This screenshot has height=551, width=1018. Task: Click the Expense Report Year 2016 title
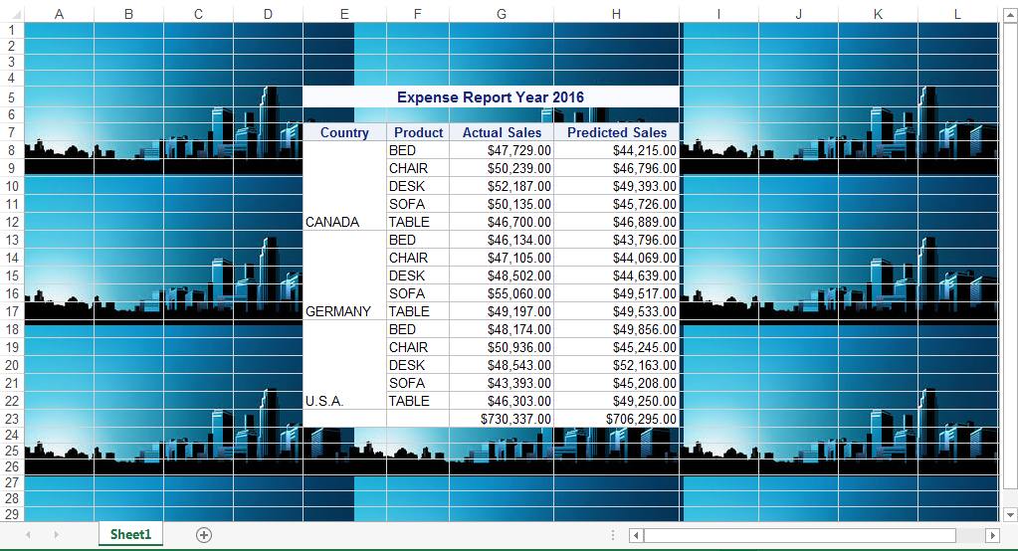click(491, 96)
